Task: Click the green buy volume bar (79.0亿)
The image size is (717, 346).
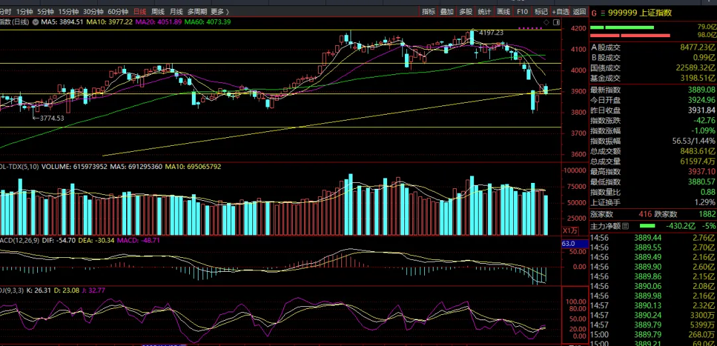Action: tap(622, 28)
